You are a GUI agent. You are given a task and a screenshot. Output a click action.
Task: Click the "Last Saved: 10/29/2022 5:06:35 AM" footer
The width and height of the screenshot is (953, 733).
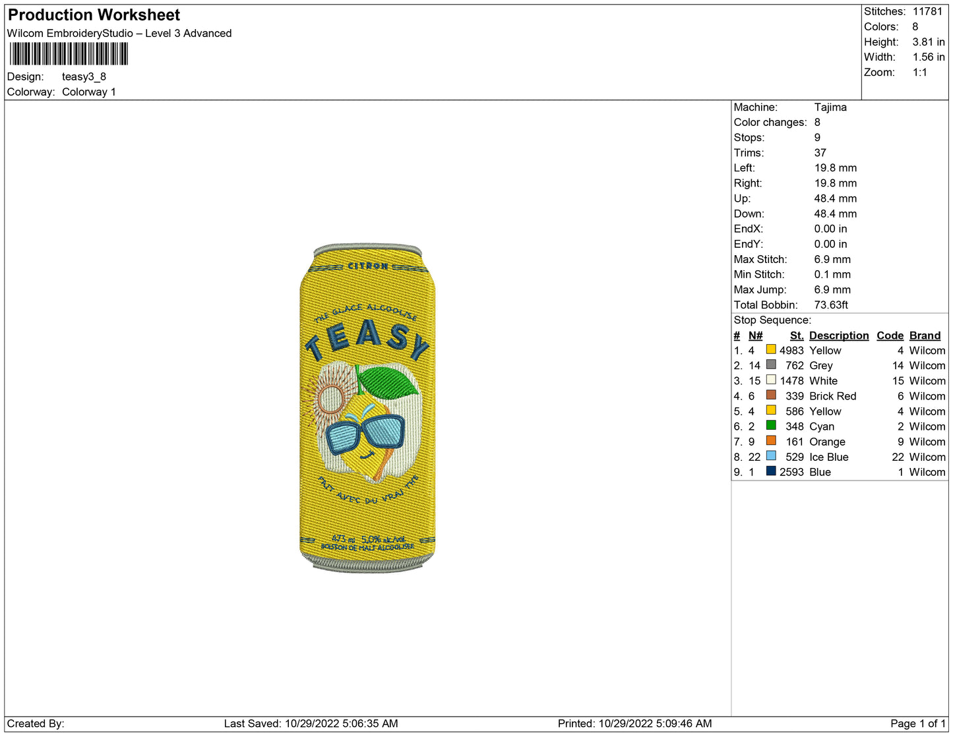pos(311,723)
